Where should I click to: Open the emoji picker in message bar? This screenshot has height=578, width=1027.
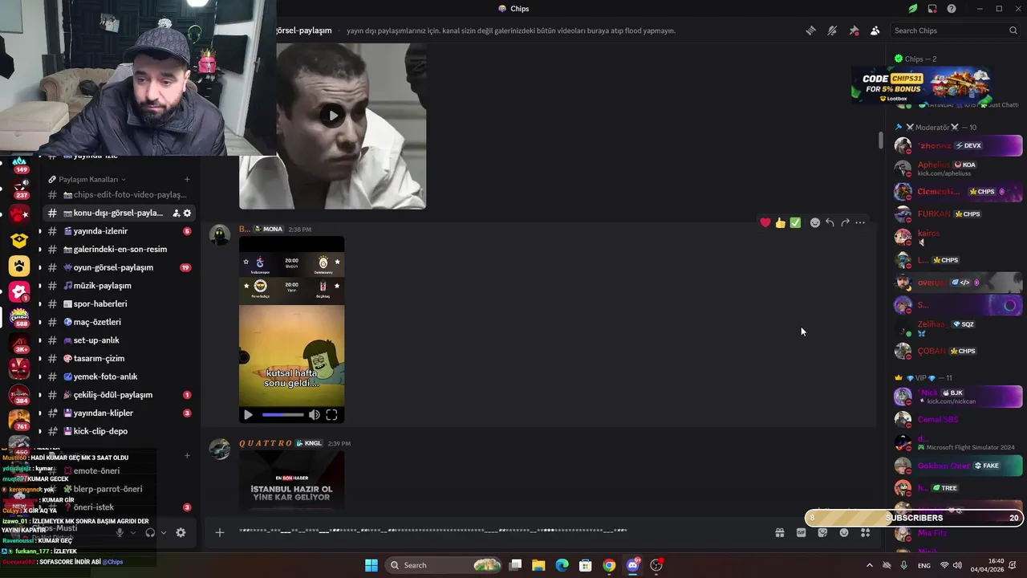[844, 532]
